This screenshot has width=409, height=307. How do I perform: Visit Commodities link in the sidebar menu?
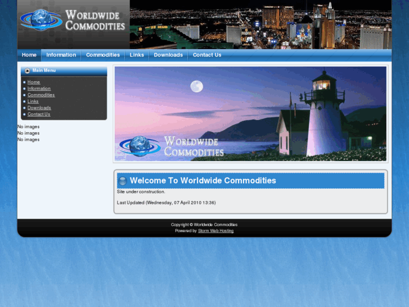click(x=41, y=95)
